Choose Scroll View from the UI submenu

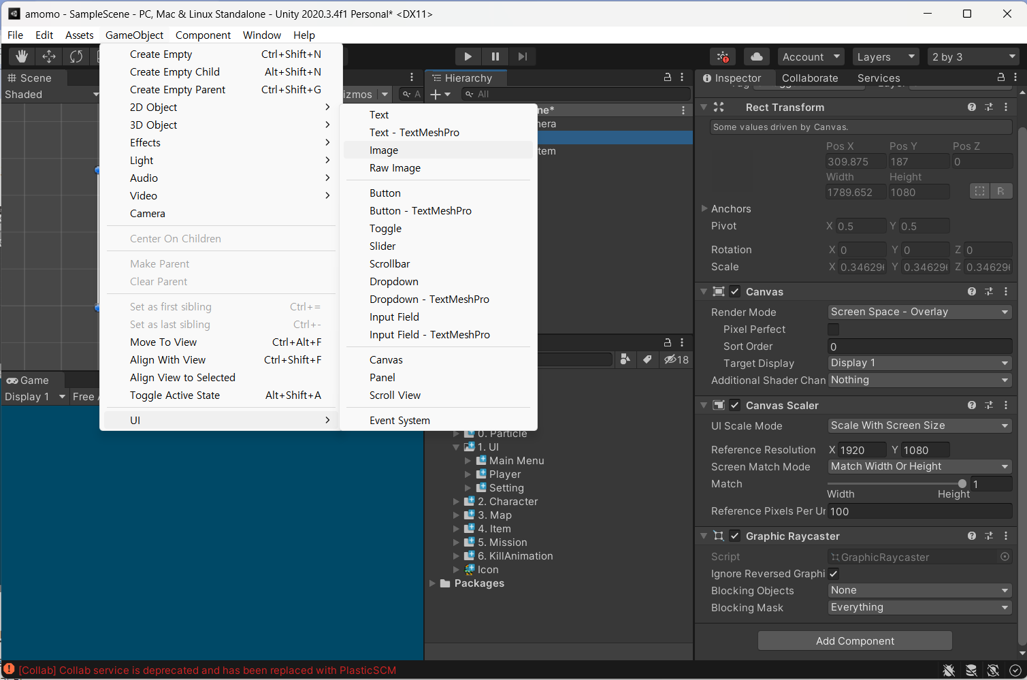[x=438, y=395]
